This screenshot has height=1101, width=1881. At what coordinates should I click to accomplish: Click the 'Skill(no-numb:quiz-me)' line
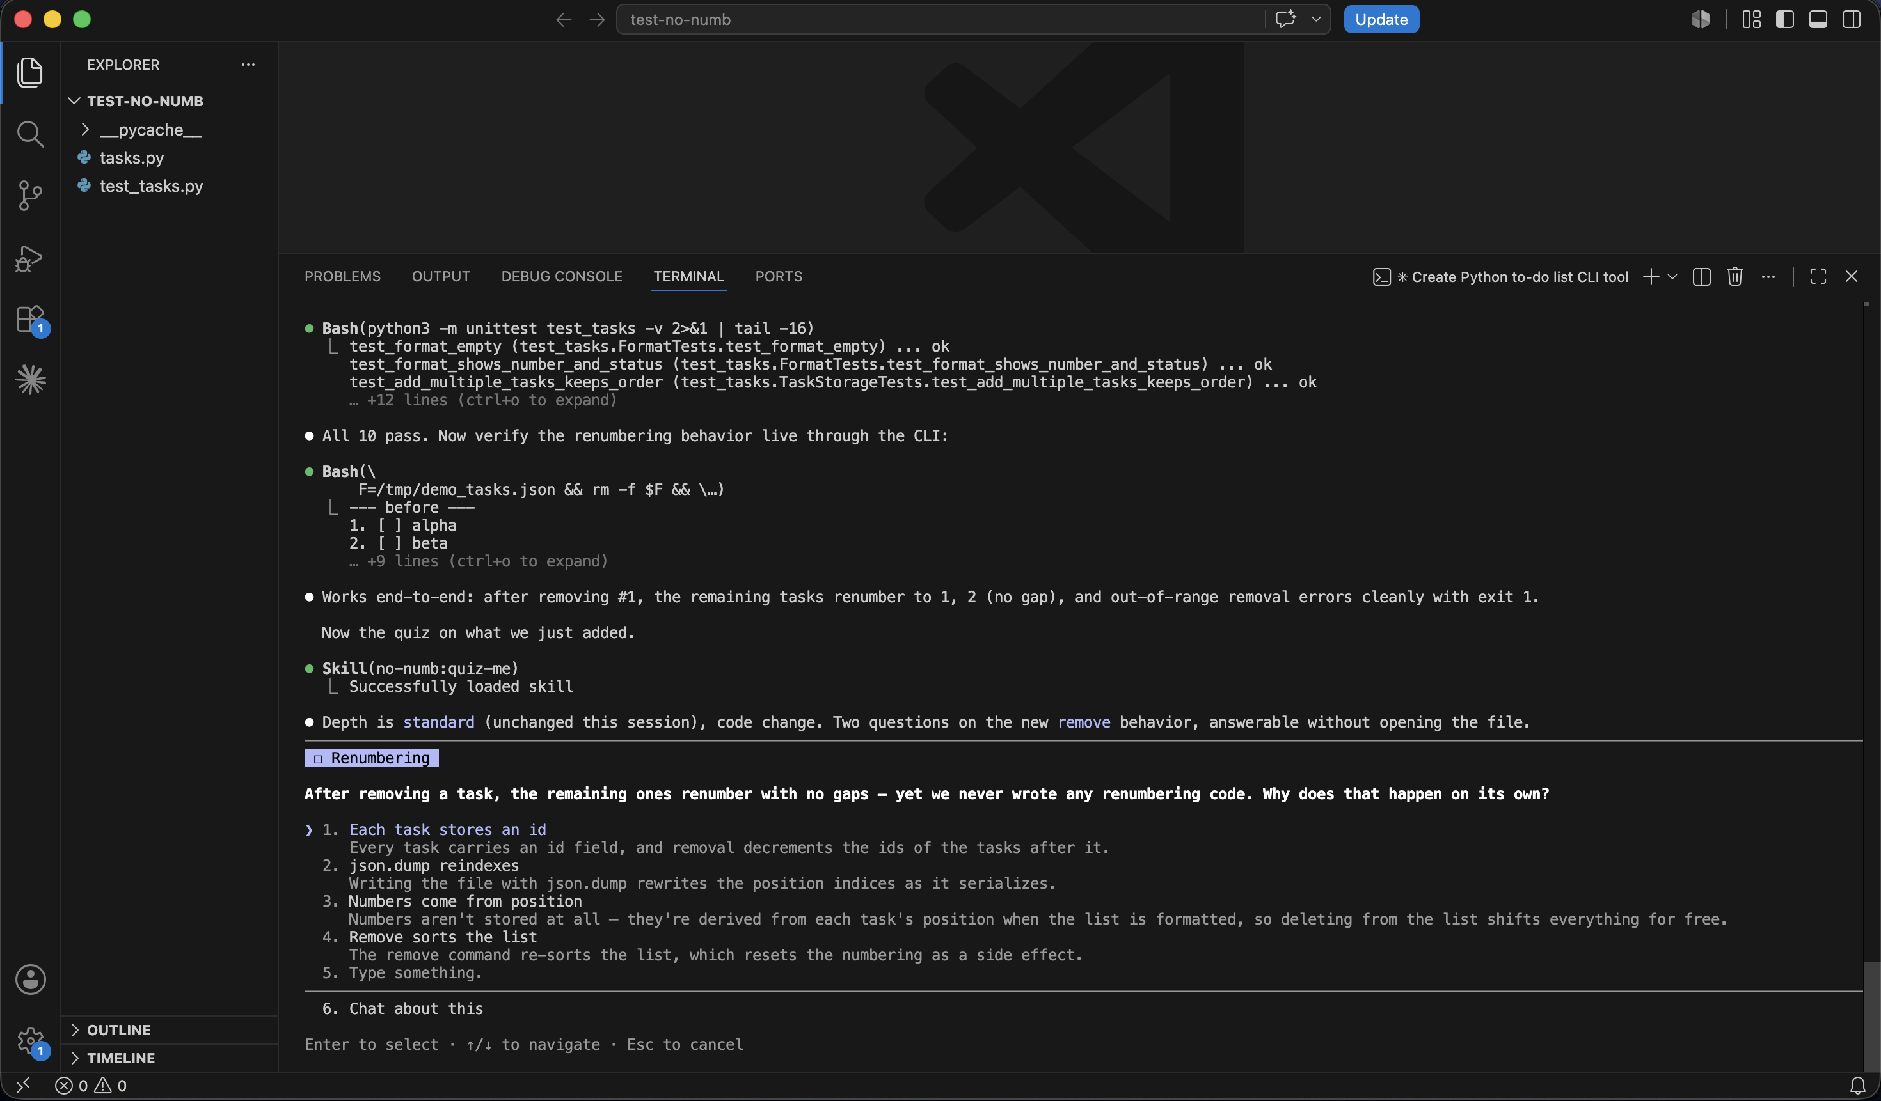420,668
